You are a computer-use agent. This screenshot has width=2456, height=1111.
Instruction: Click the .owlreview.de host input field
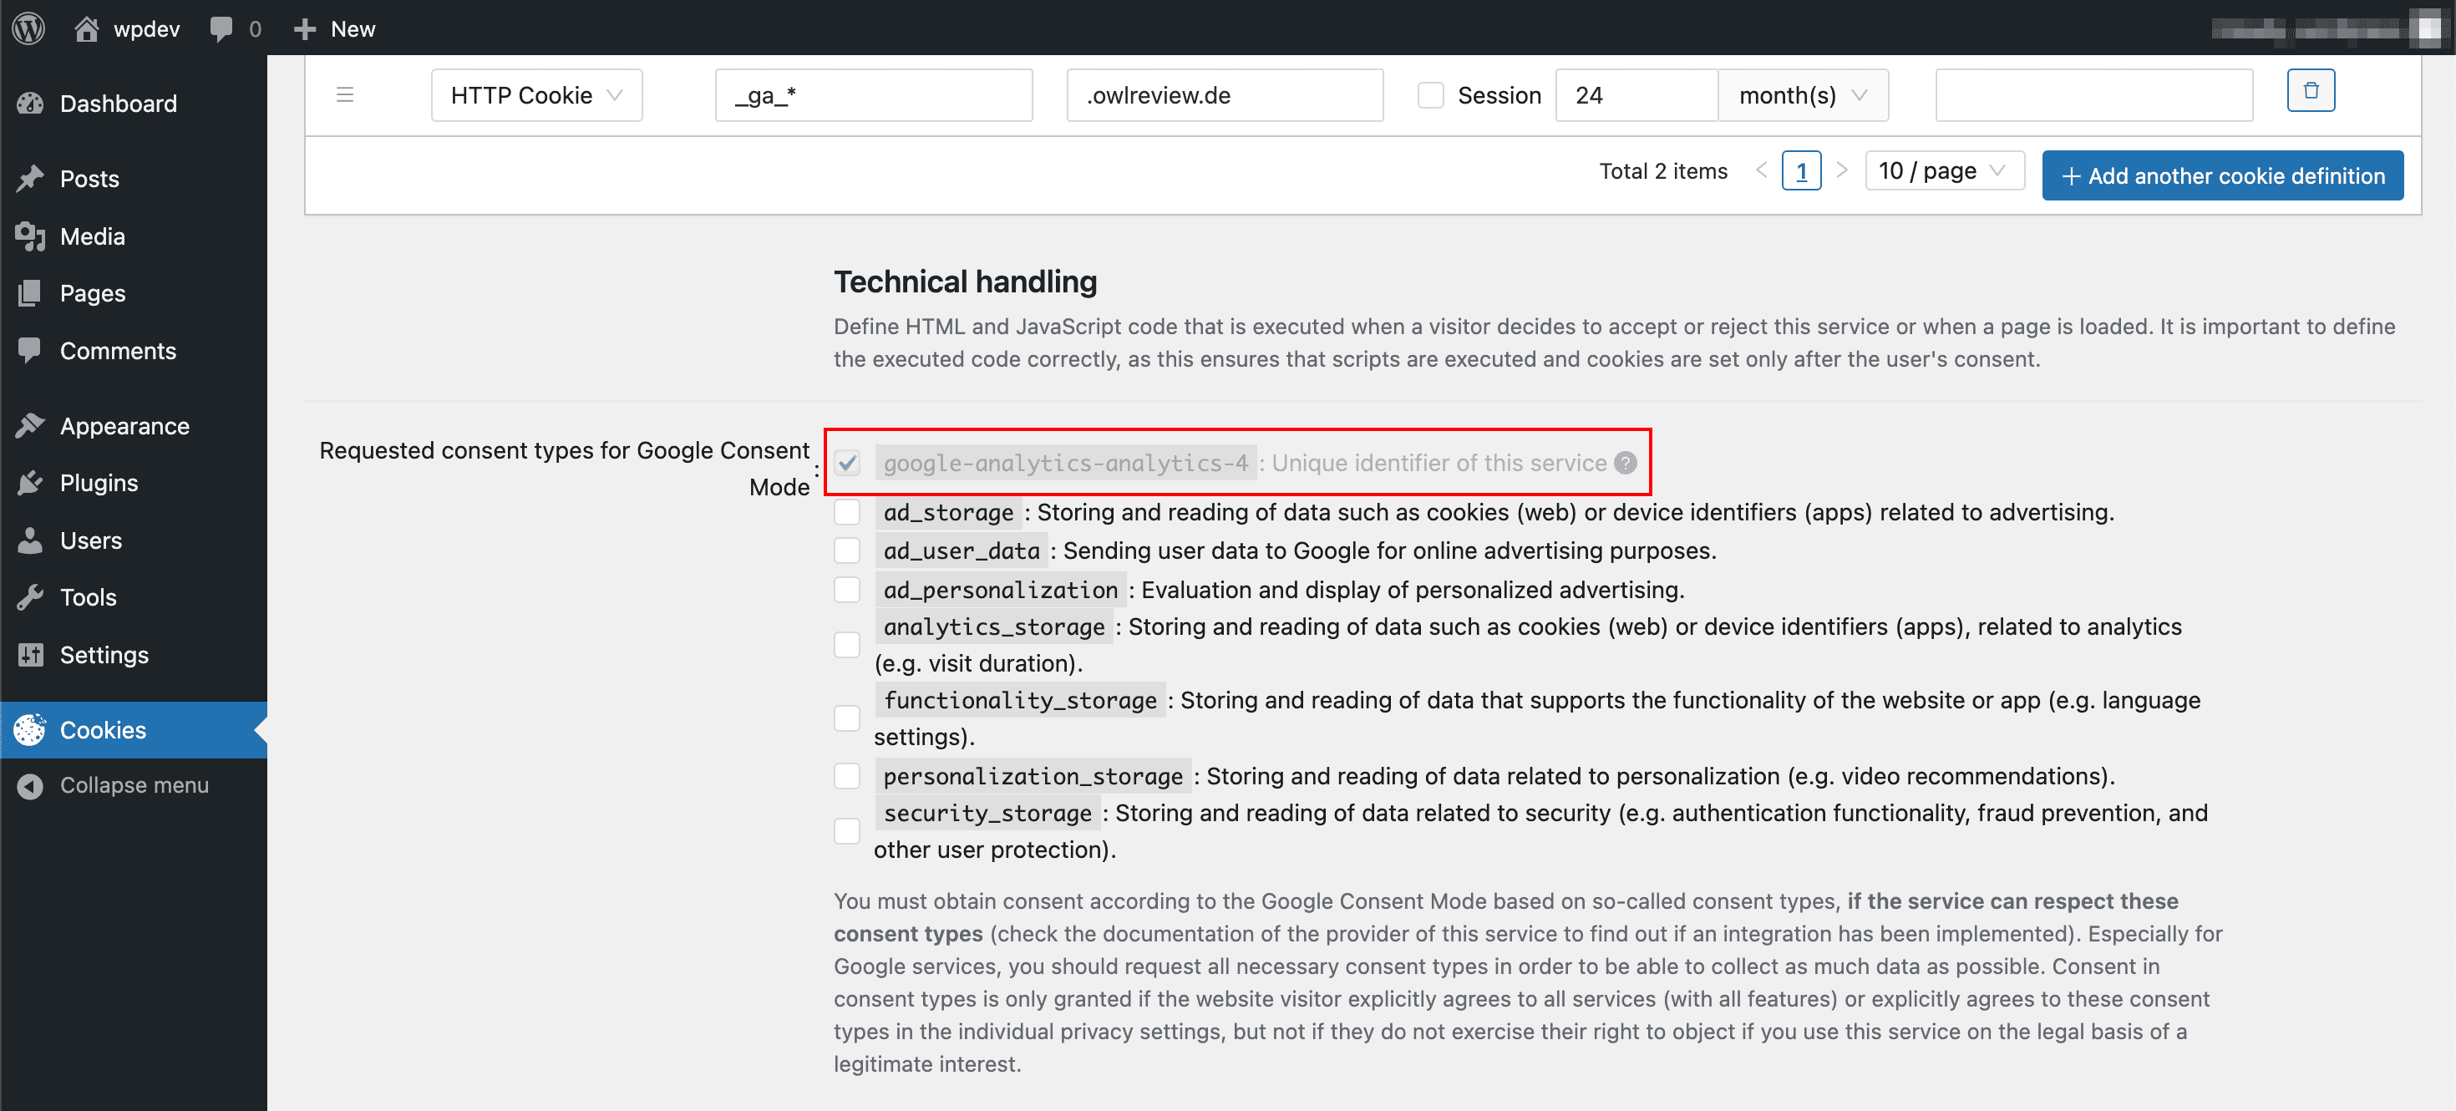(x=1224, y=95)
